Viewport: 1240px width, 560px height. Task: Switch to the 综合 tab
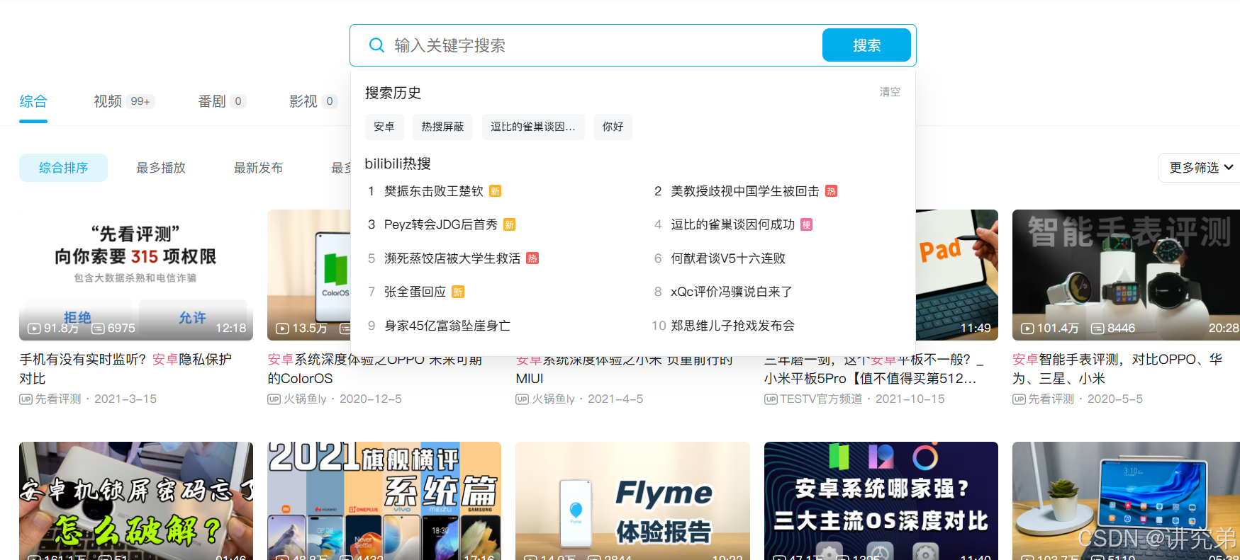33,101
